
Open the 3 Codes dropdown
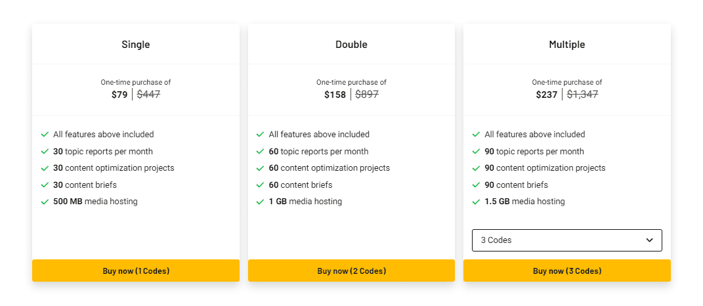pos(567,240)
